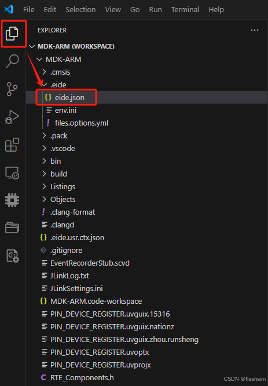Open the Remote Explorer view
Image resolution: width=268 pixels, height=386 pixels.
[12, 172]
